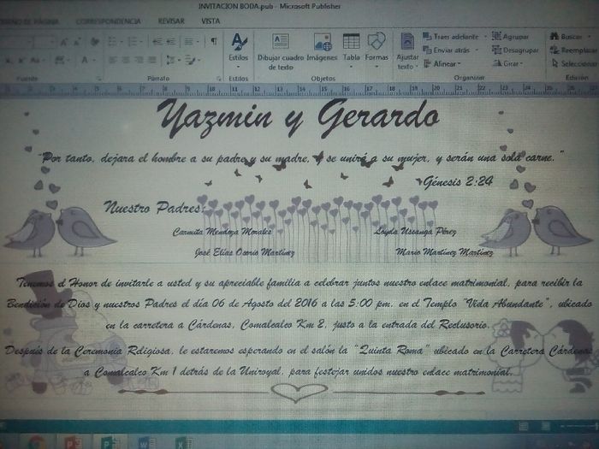Open the character spacing menu
Viewport: 599px width, 449px height.
point(62,61)
